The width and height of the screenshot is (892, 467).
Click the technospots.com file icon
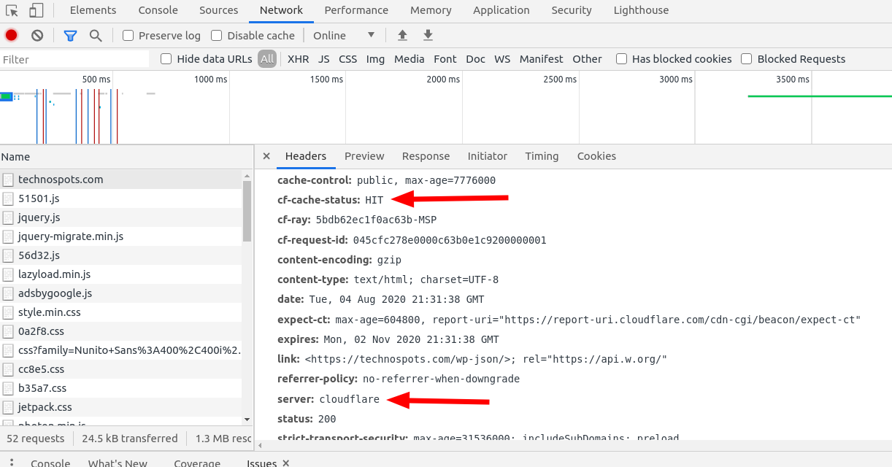click(8, 180)
